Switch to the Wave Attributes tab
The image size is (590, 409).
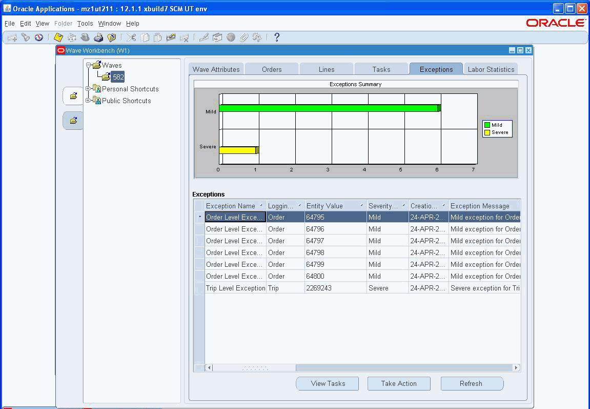216,69
